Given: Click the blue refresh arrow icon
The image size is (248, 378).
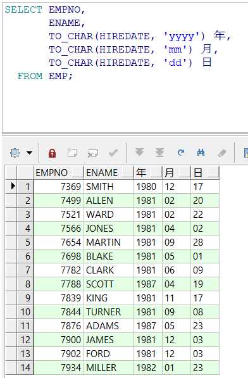Looking at the screenshot, I should click(180, 153).
